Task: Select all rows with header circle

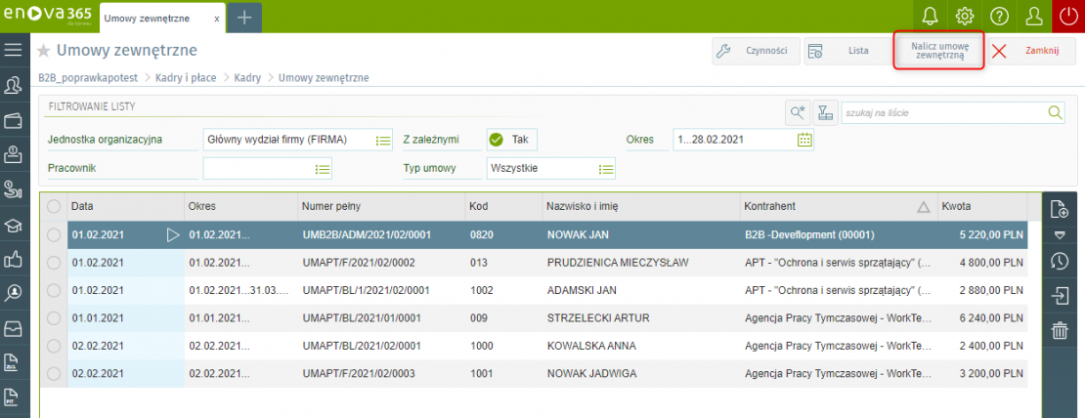Action: pyautogui.click(x=54, y=206)
